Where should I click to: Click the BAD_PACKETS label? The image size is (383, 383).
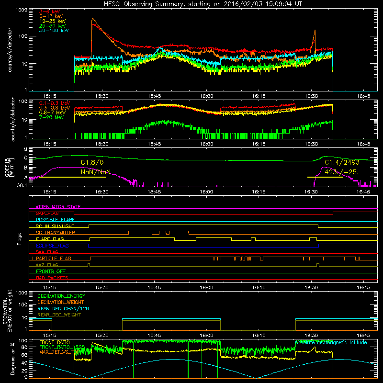(x=52, y=278)
